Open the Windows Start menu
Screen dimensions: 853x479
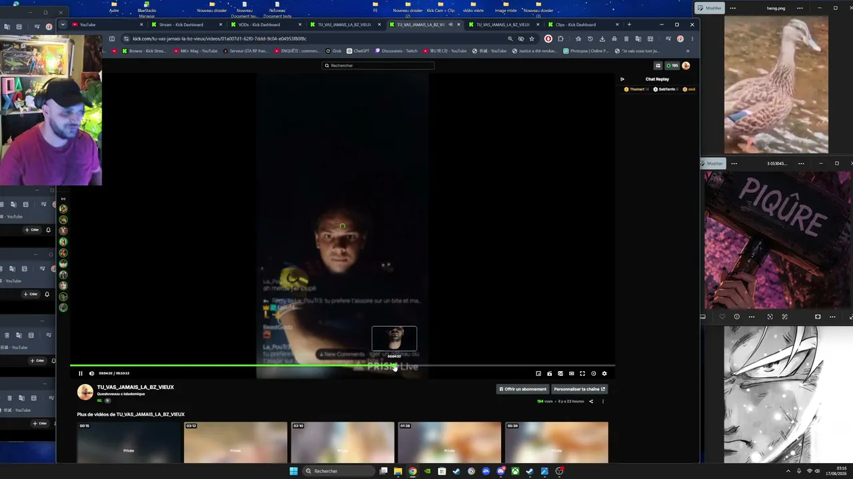tap(293, 471)
